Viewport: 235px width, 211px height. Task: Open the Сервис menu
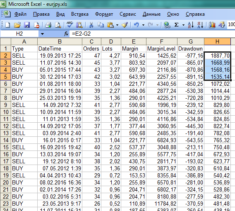click(x=128, y=14)
